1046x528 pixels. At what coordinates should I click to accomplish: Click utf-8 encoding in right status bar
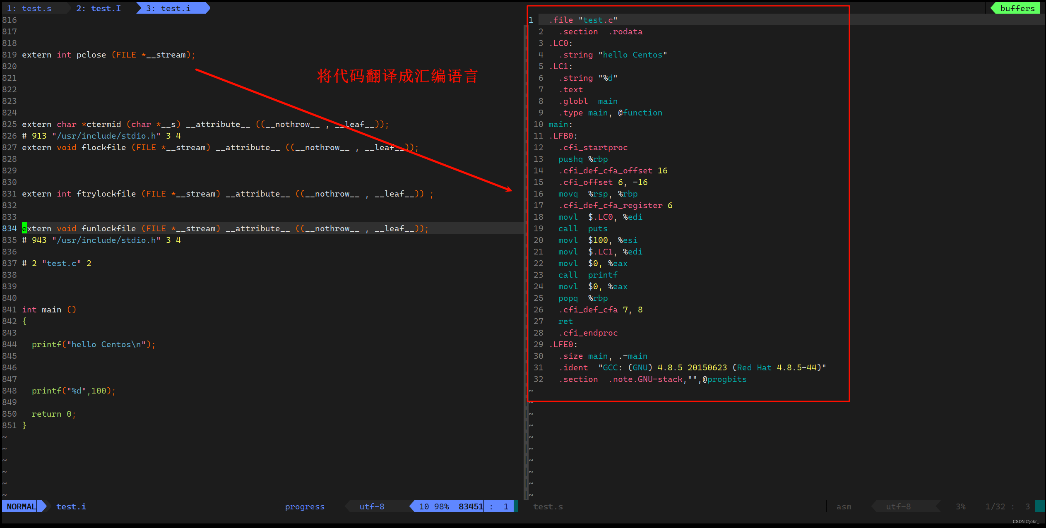(x=898, y=506)
